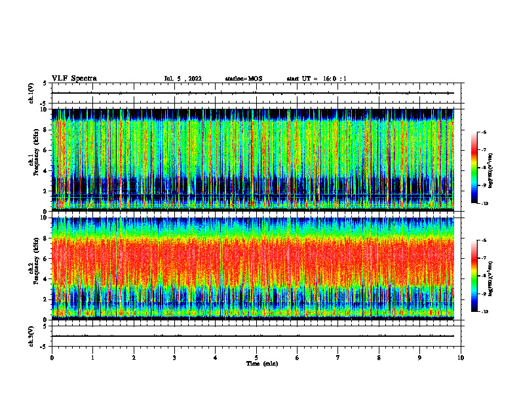Click the time axis tick label "3"
Screen dimensions: 519x401
tap(174, 358)
